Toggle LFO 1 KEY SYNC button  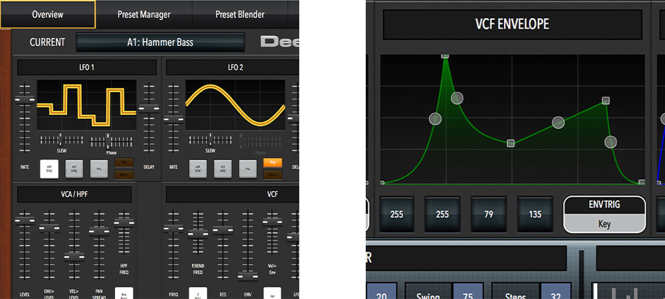tap(74, 169)
